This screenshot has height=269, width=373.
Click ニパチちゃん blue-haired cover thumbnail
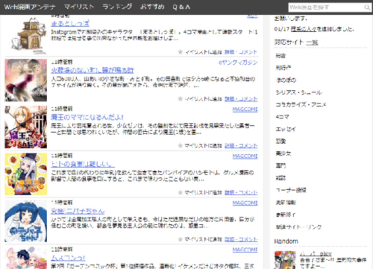point(26,221)
